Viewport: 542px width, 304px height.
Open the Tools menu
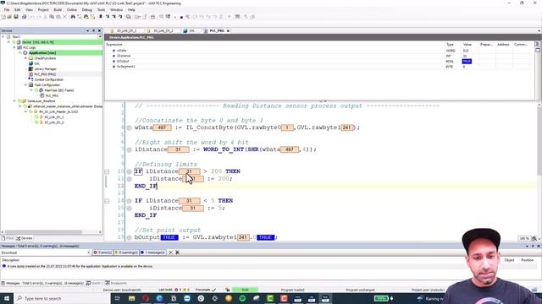(x=101, y=10)
